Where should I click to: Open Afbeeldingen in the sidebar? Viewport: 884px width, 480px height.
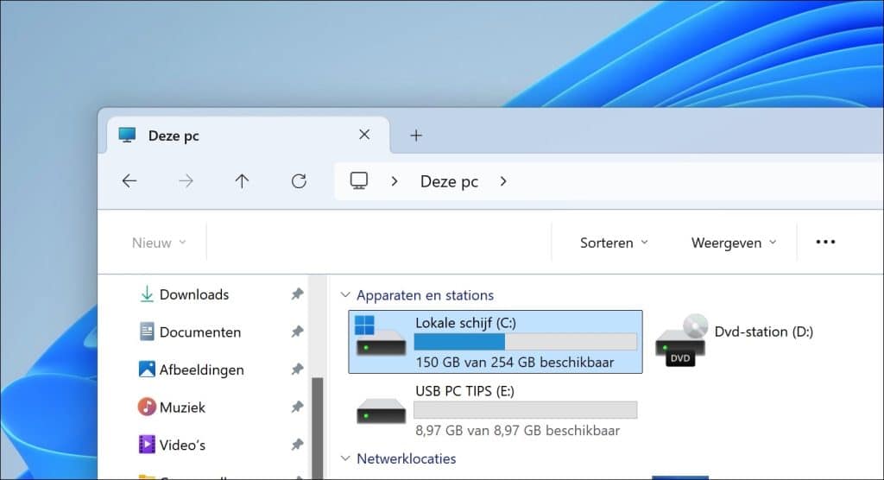click(202, 370)
